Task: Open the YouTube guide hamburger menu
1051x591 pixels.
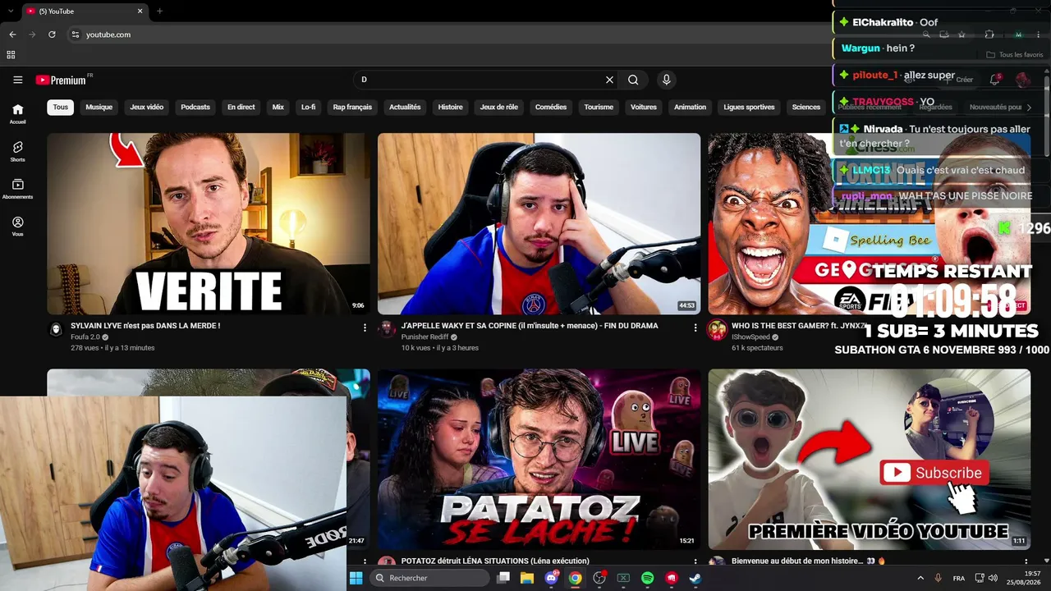Action: point(17,80)
